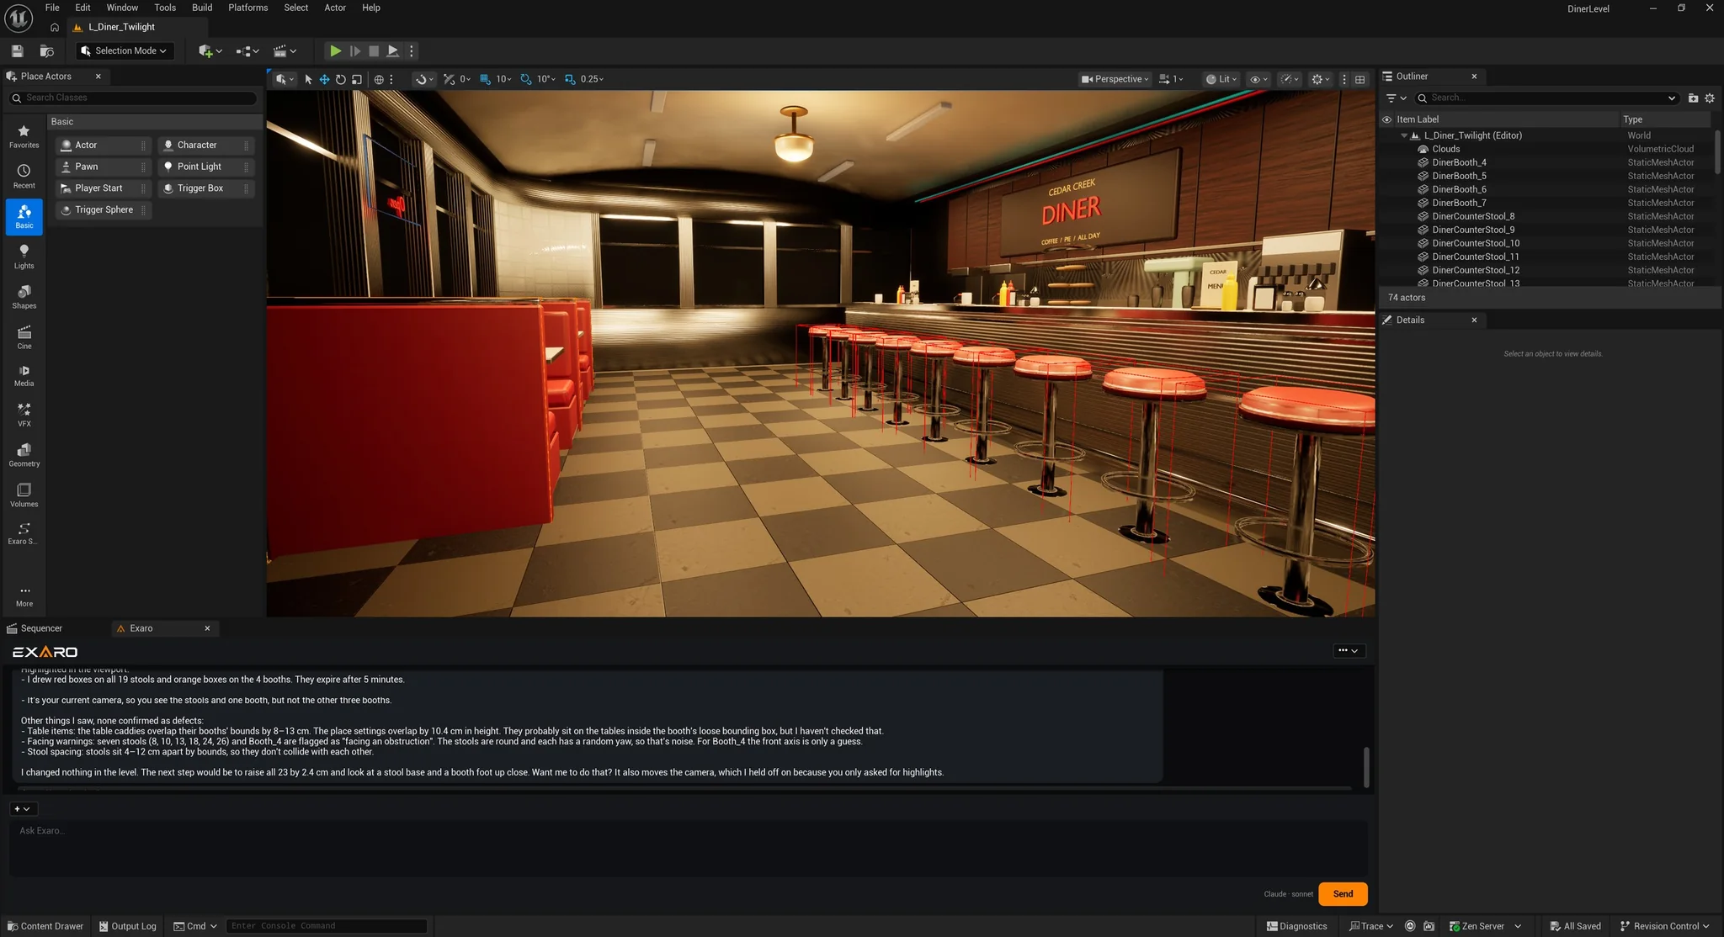Viewport: 1724px width, 937px height.
Task: Open the Build menu
Action: coord(202,8)
